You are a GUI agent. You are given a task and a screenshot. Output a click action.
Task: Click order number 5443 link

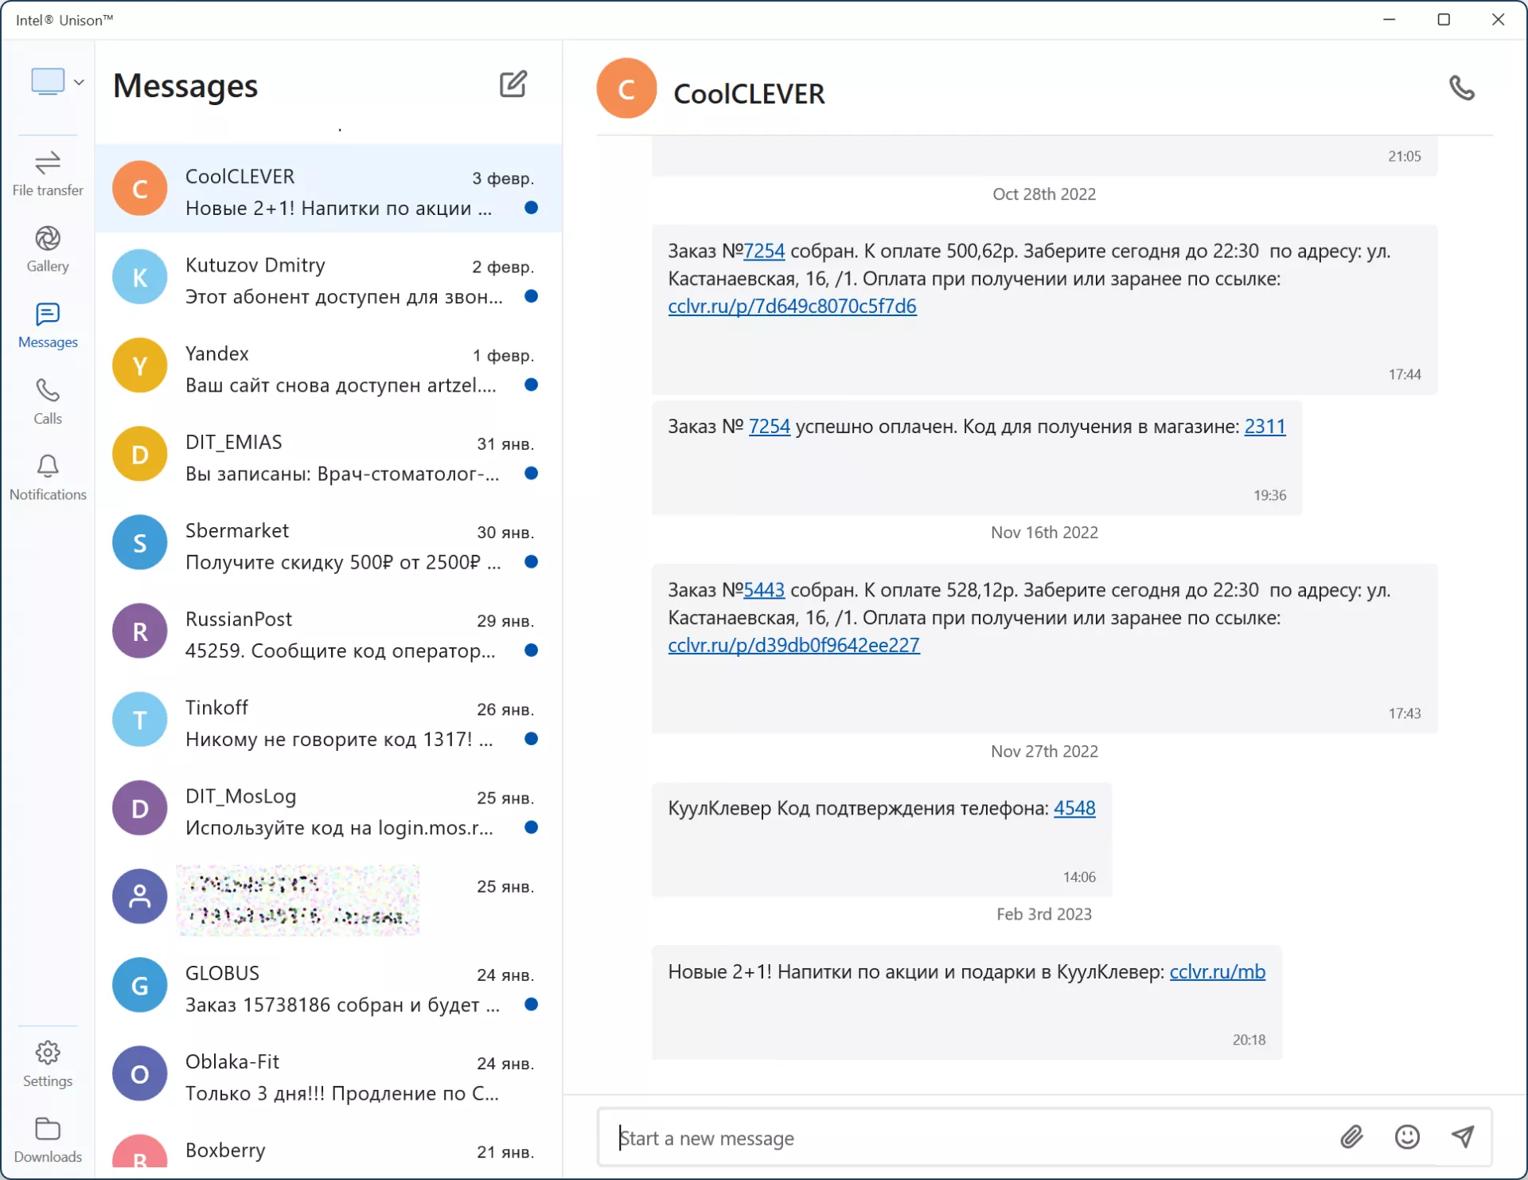point(764,590)
